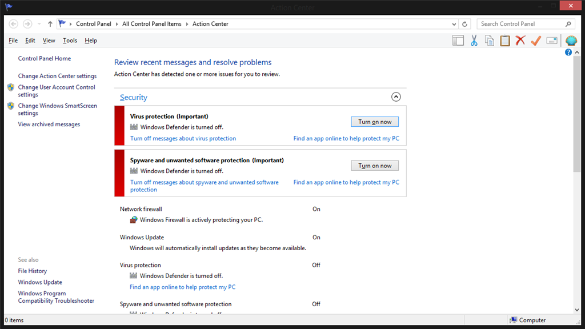
Task: Open recent locations dropdown arrow
Action: point(39,24)
